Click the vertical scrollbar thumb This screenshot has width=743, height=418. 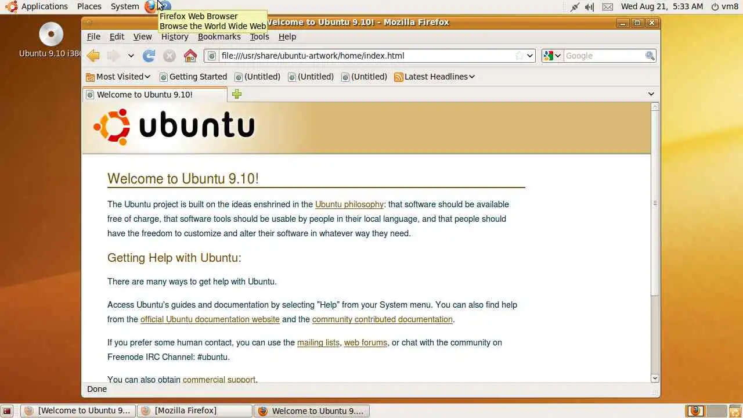655,203
